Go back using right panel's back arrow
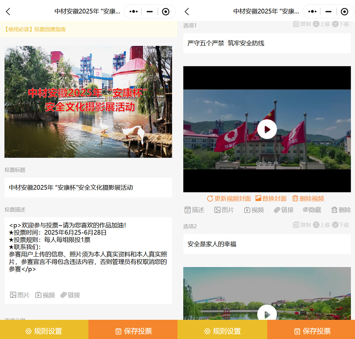Image resolution: width=355 pixels, height=339 pixels. pyautogui.click(x=187, y=12)
